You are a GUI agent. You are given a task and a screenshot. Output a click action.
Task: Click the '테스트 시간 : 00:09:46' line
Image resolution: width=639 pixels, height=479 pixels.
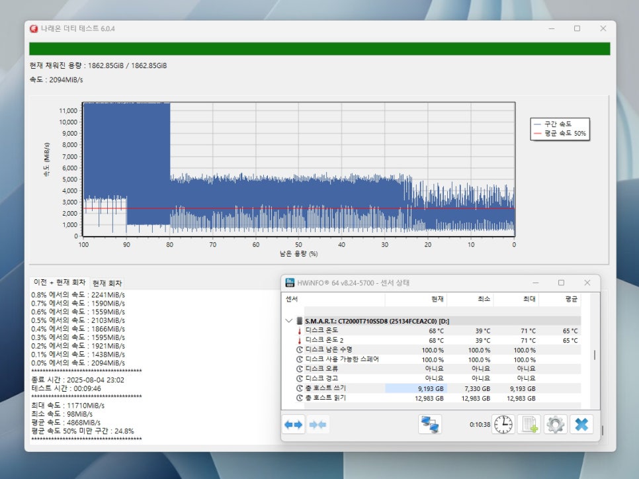66,388
